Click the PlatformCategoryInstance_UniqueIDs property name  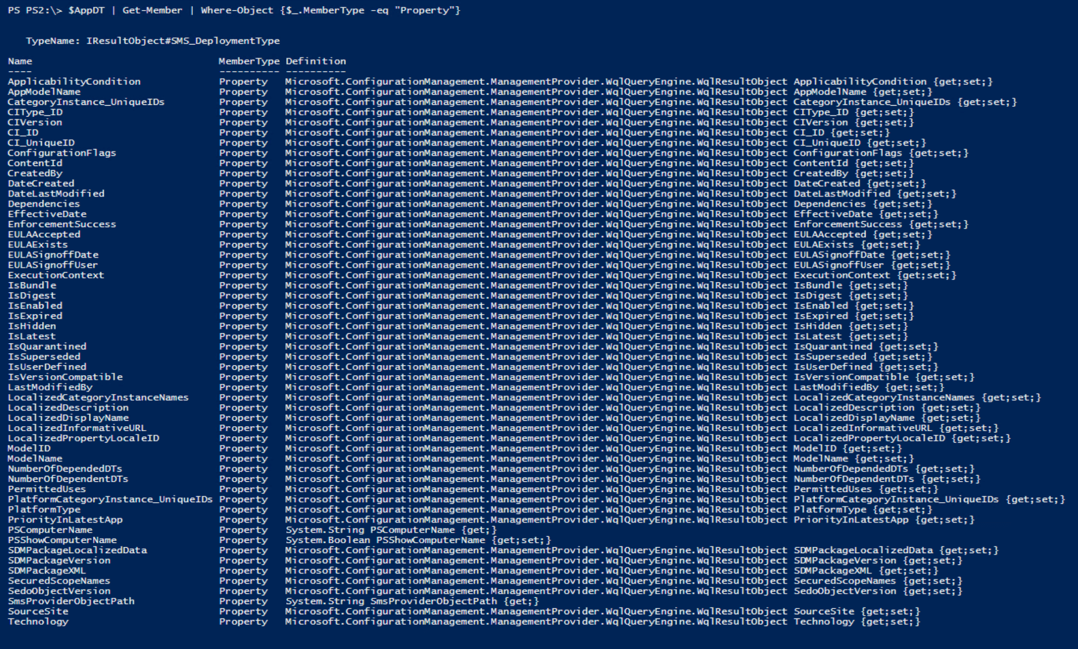[110, 500]
